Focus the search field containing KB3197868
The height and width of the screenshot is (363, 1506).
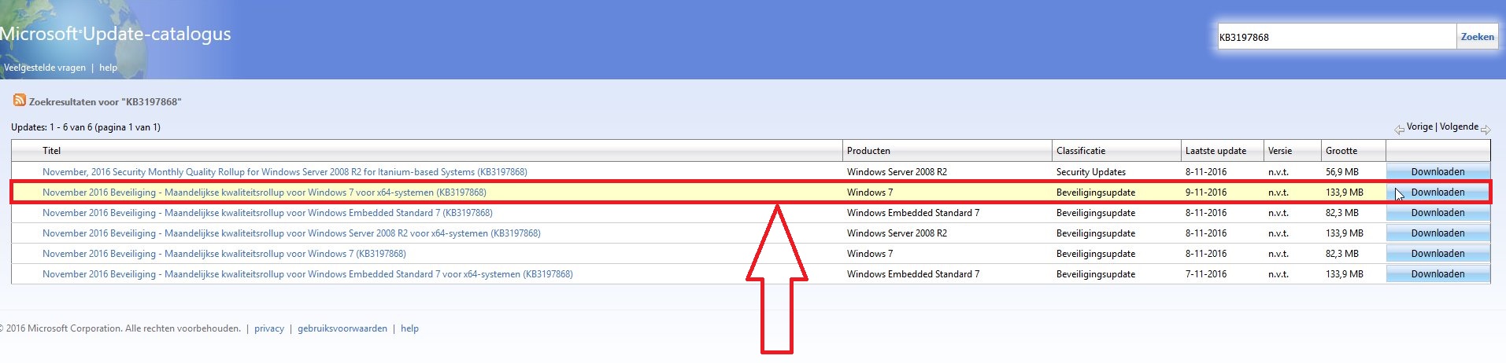[1337, 37]
